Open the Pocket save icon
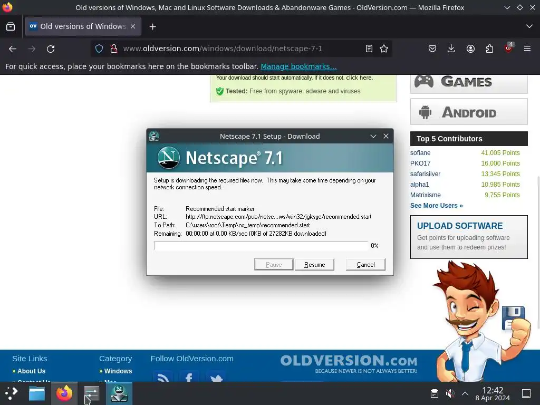Viewport: 540px width, 405px height. coord(432,49)
